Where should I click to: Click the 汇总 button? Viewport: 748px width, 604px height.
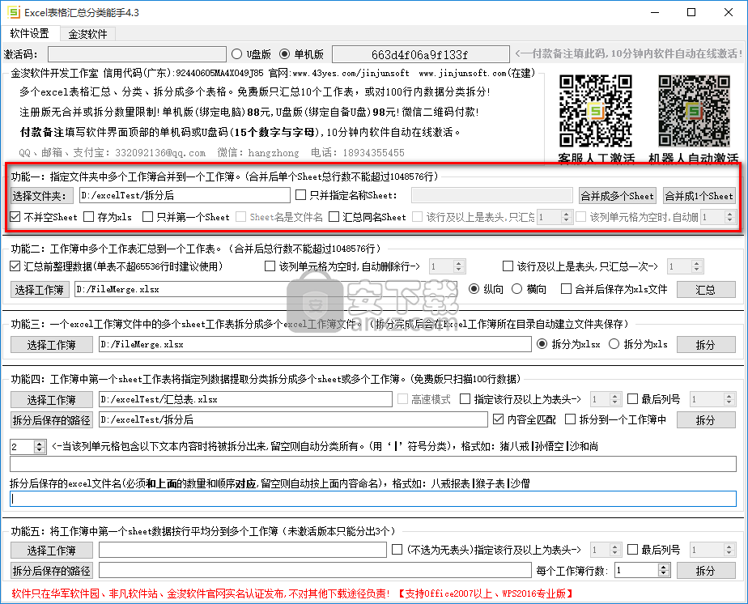[x=706, y=290]
